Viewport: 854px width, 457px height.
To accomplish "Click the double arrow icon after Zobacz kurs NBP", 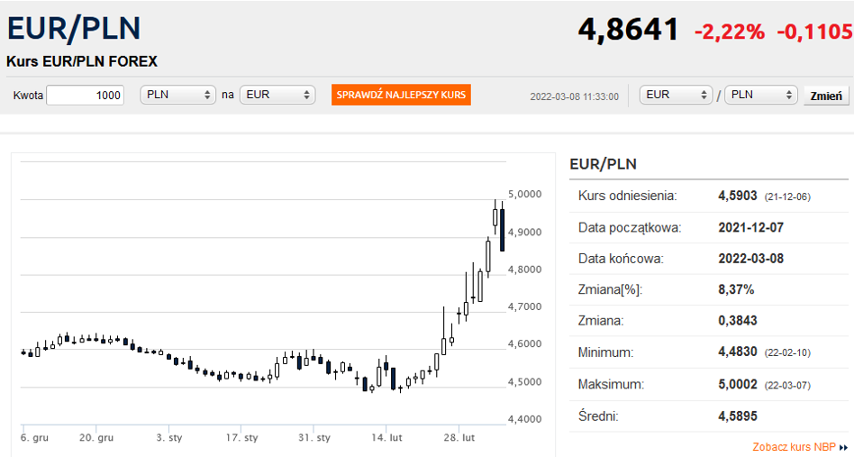I will 843,447.
